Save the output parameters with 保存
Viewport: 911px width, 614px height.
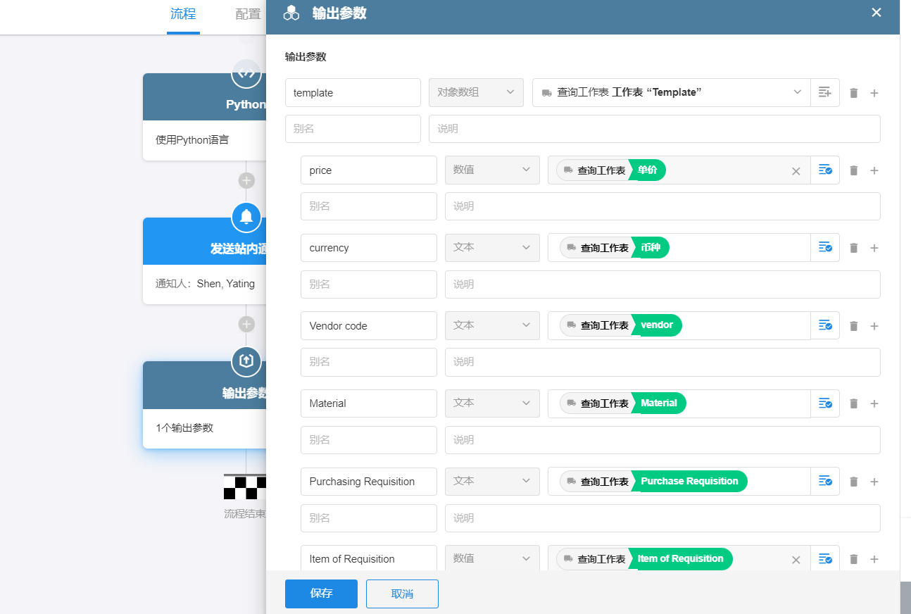(321, 594)
